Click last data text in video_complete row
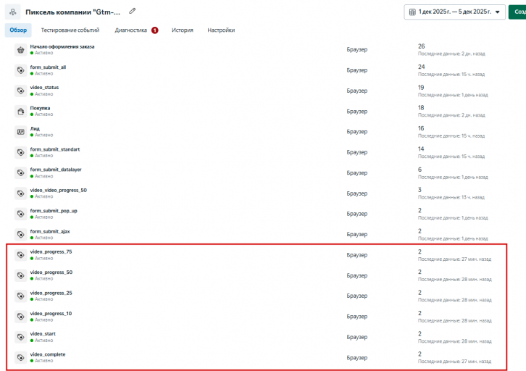 (x=454, y=362)
